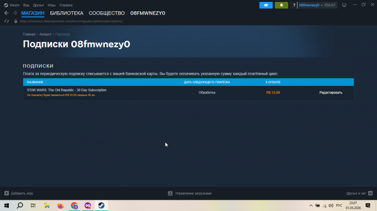Reload the page with refresh icon
The height and width of the screenshot is (211, 377).
point(6,21)
